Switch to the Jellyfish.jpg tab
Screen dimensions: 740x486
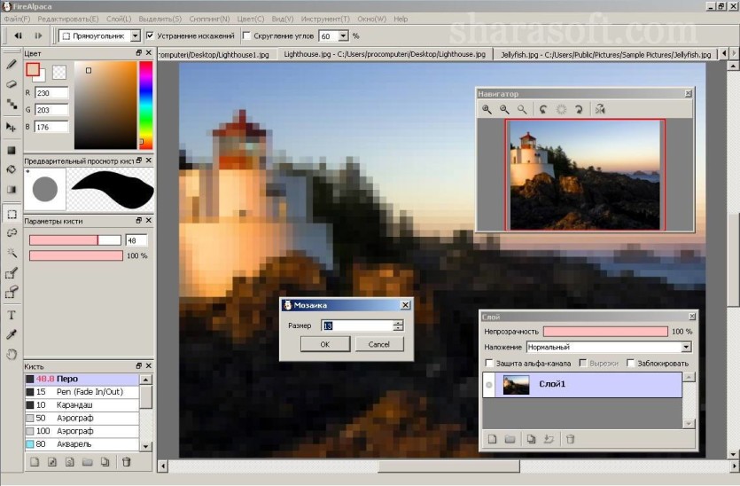coord(605,54)
